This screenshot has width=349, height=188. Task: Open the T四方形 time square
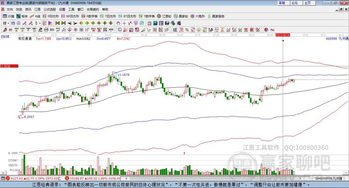point(108,16)
